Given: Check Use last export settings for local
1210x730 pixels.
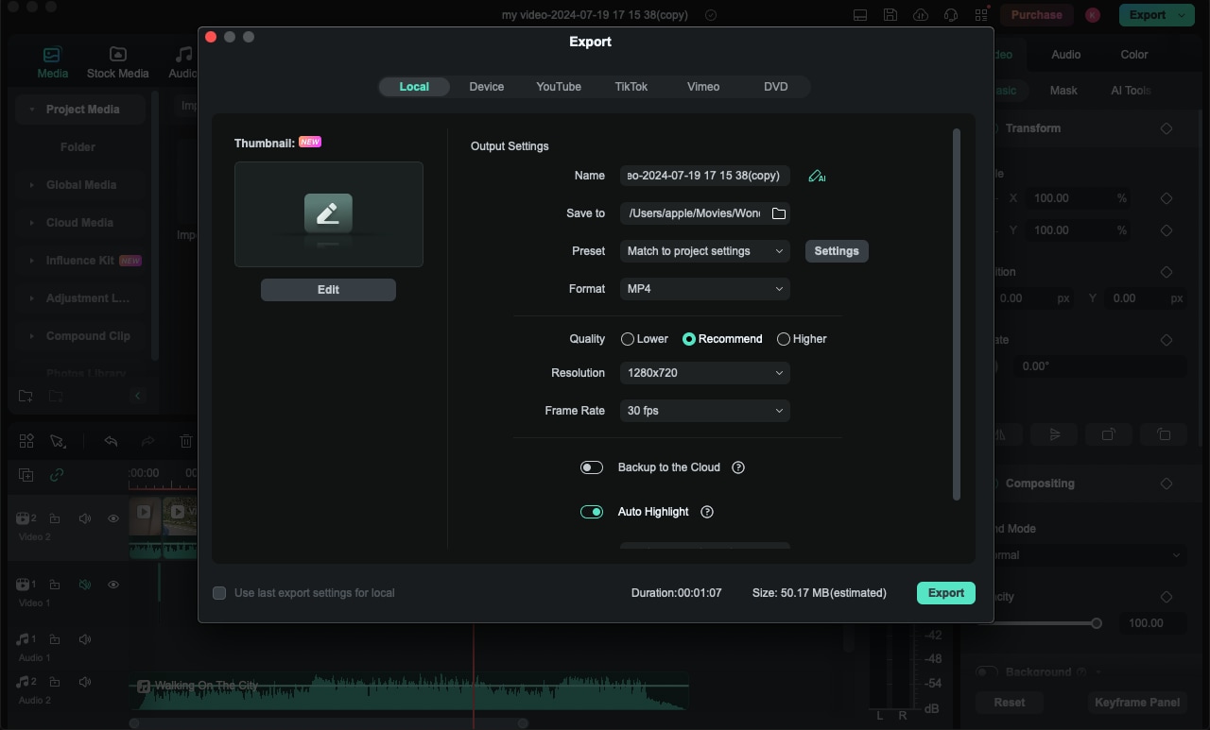Looking at the screenshot, I should 219,593.
